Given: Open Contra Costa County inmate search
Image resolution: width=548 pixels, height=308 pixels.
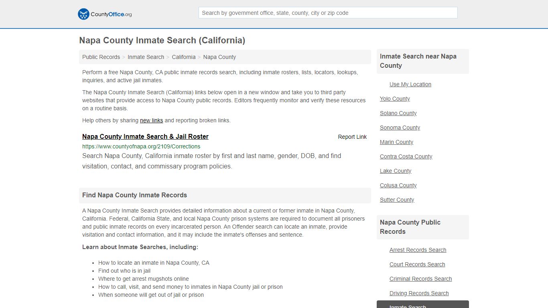Looking at the screenshot, I should [406, 156].
